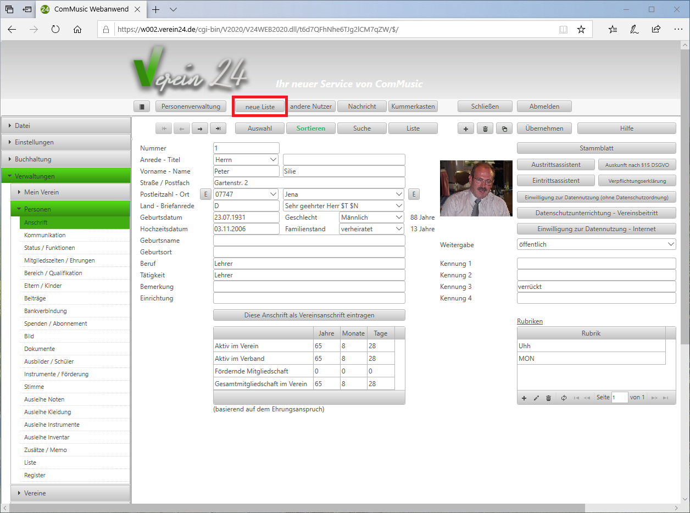The width and height of the screenshot is (690, 513).
Task: Refresh the Rubriken table
Action: 564,398
